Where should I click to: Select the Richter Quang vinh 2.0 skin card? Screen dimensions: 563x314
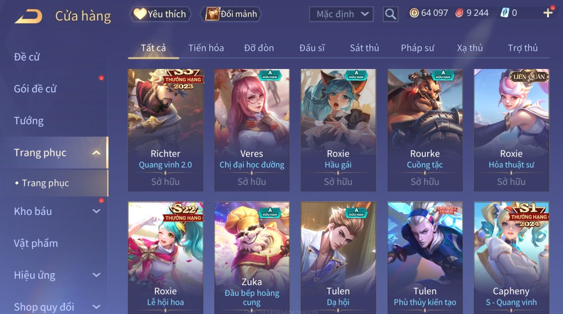(165, 130)
